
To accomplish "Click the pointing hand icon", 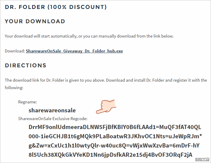I will coord(106,107).
